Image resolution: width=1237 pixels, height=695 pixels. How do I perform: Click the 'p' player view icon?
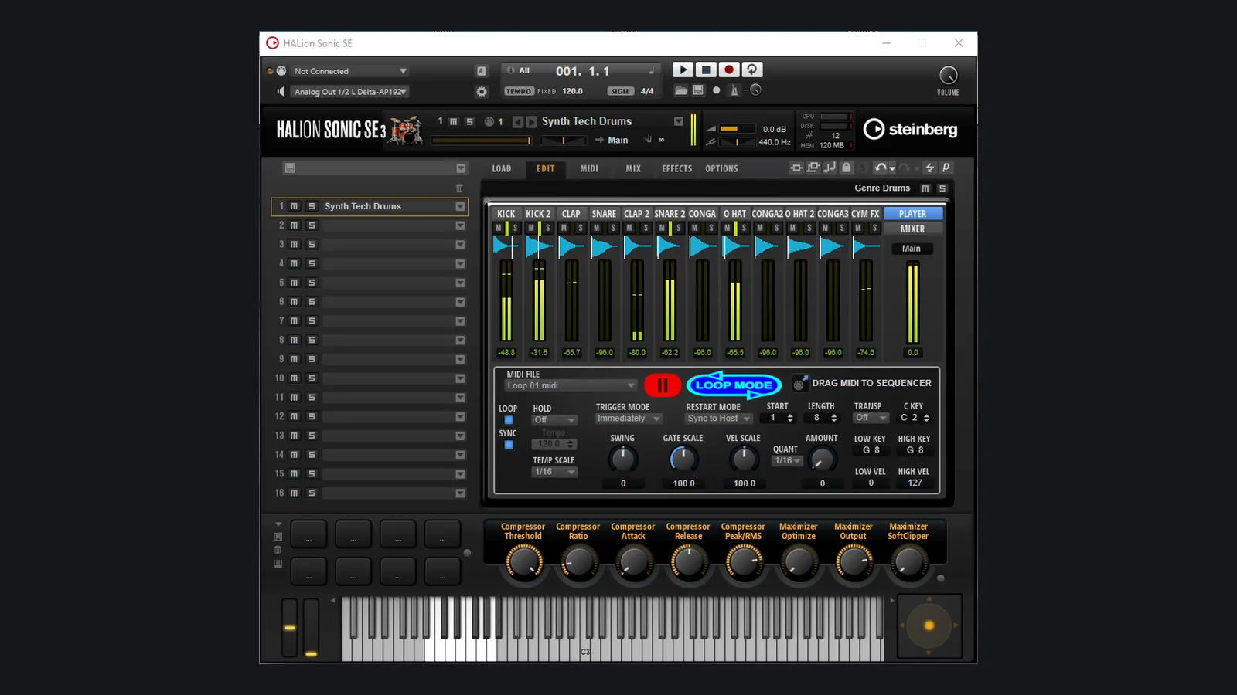(x=946, y=168)
